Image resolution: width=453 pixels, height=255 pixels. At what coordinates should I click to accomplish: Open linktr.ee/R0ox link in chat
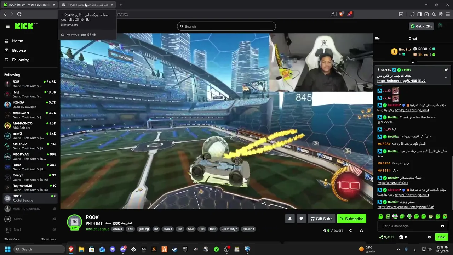[392, 183]
